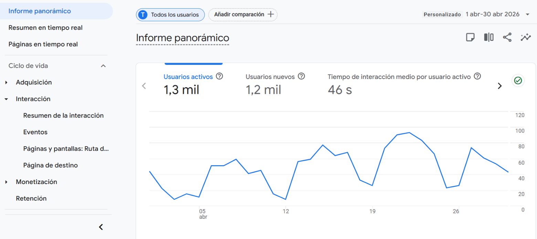Click the 46 s engagement time value
This screenshot has width=537, height=239.
click(340, 90)
